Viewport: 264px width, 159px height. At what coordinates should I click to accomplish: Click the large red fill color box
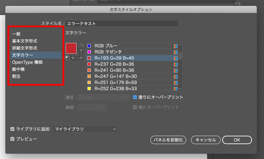pyautogui.click(x=71, y=48)
